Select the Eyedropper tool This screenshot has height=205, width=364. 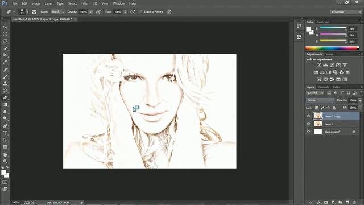5,62
